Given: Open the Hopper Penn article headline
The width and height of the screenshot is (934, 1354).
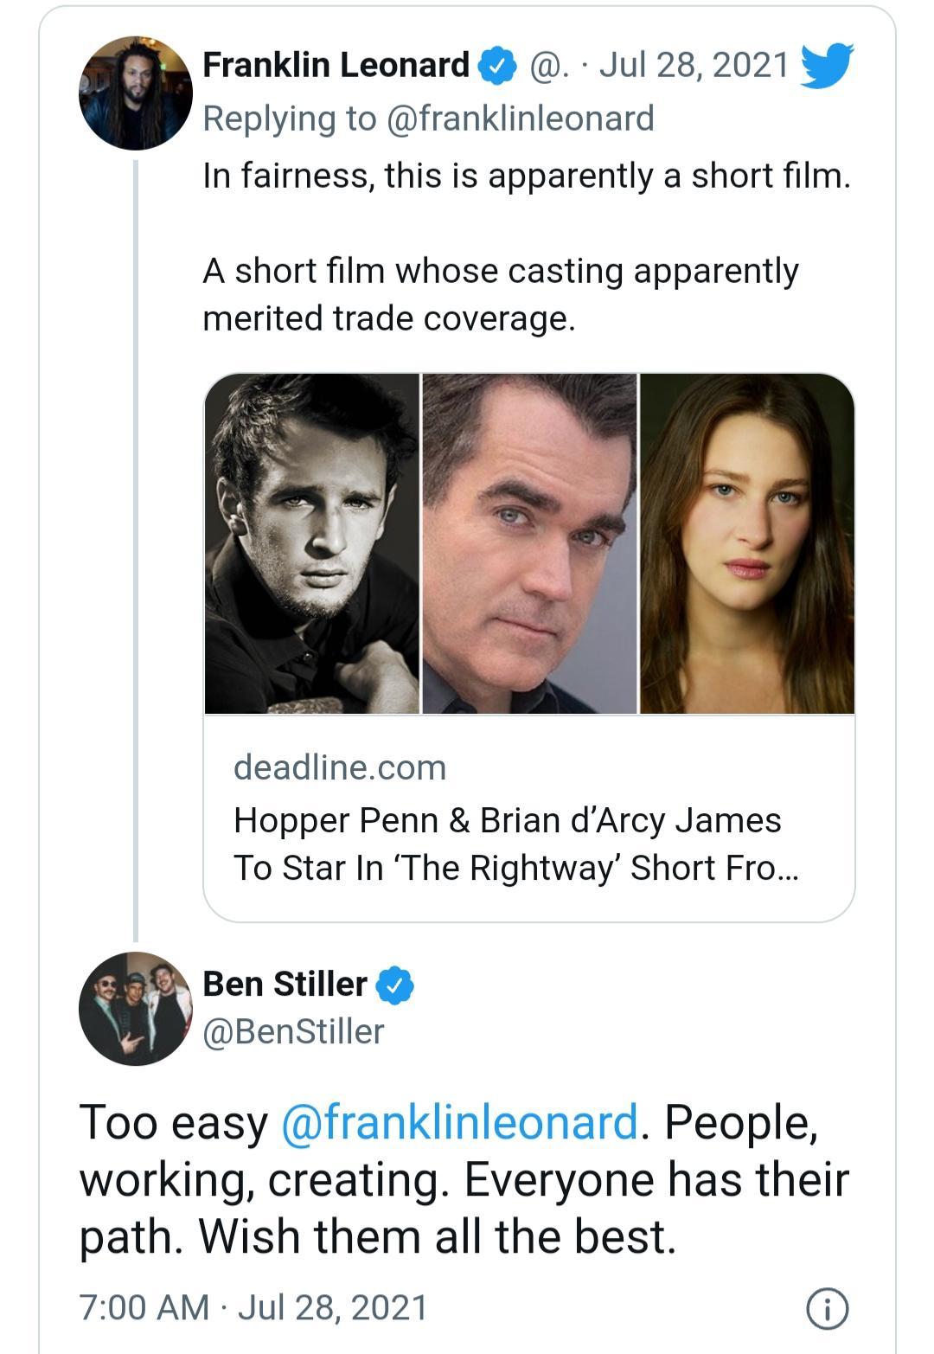Looking at the screenshot, I should coord(515,844).
